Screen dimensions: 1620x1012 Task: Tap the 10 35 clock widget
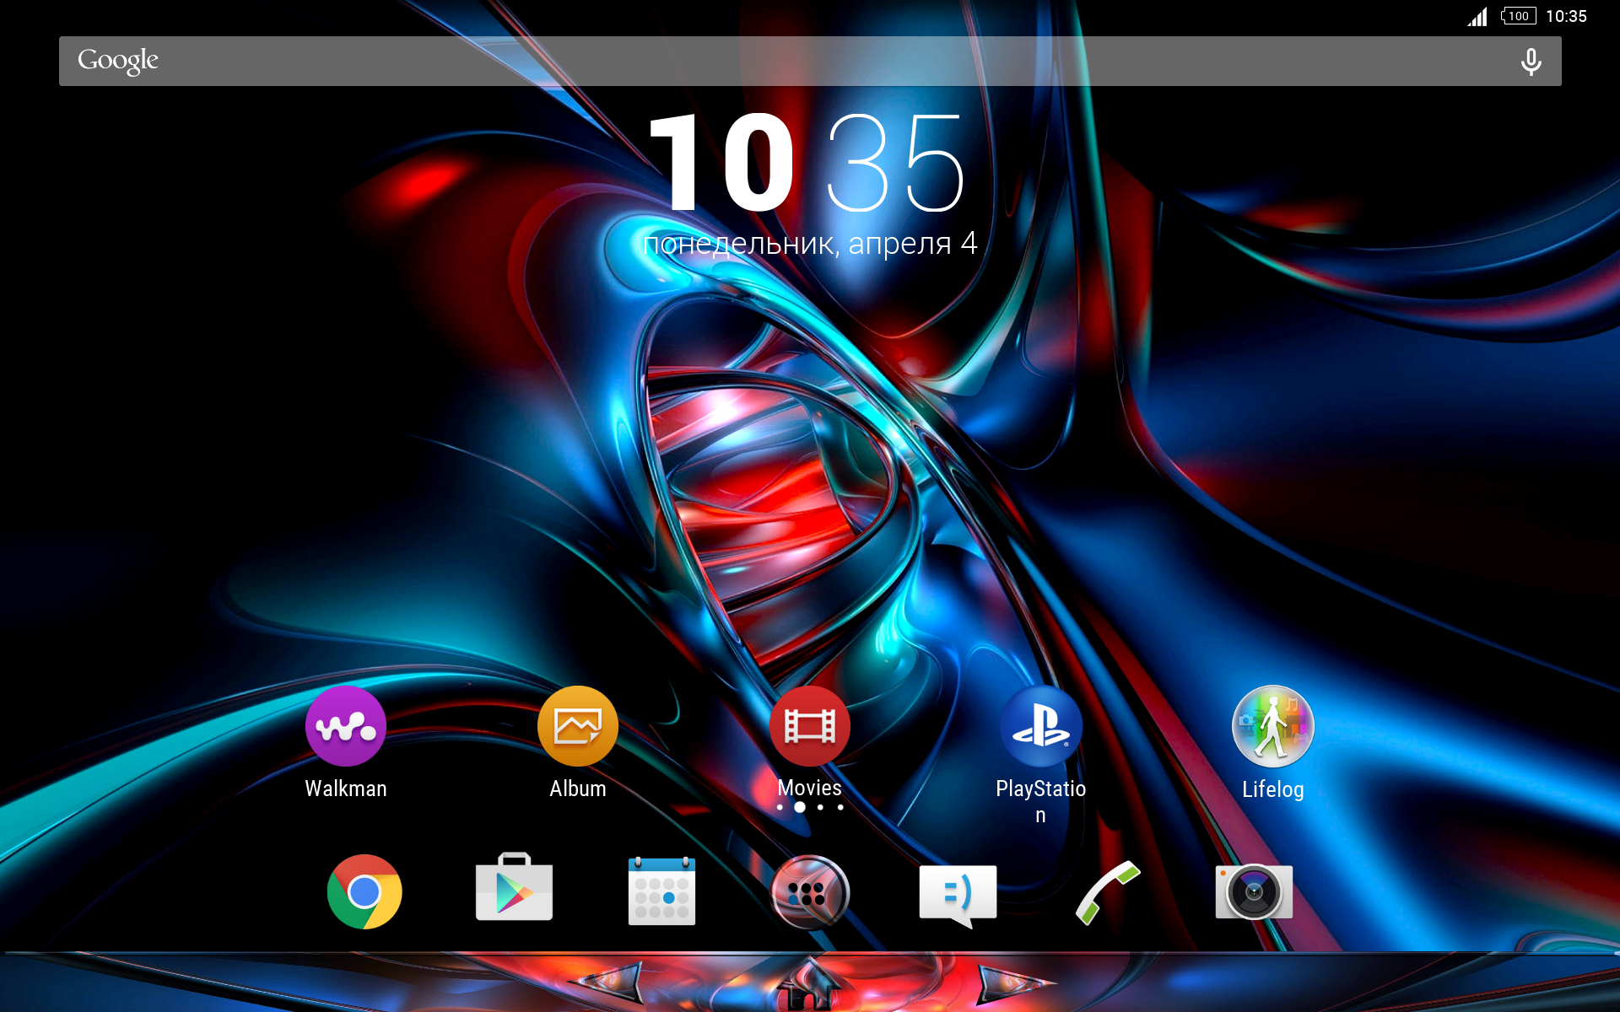pos(807,163)
